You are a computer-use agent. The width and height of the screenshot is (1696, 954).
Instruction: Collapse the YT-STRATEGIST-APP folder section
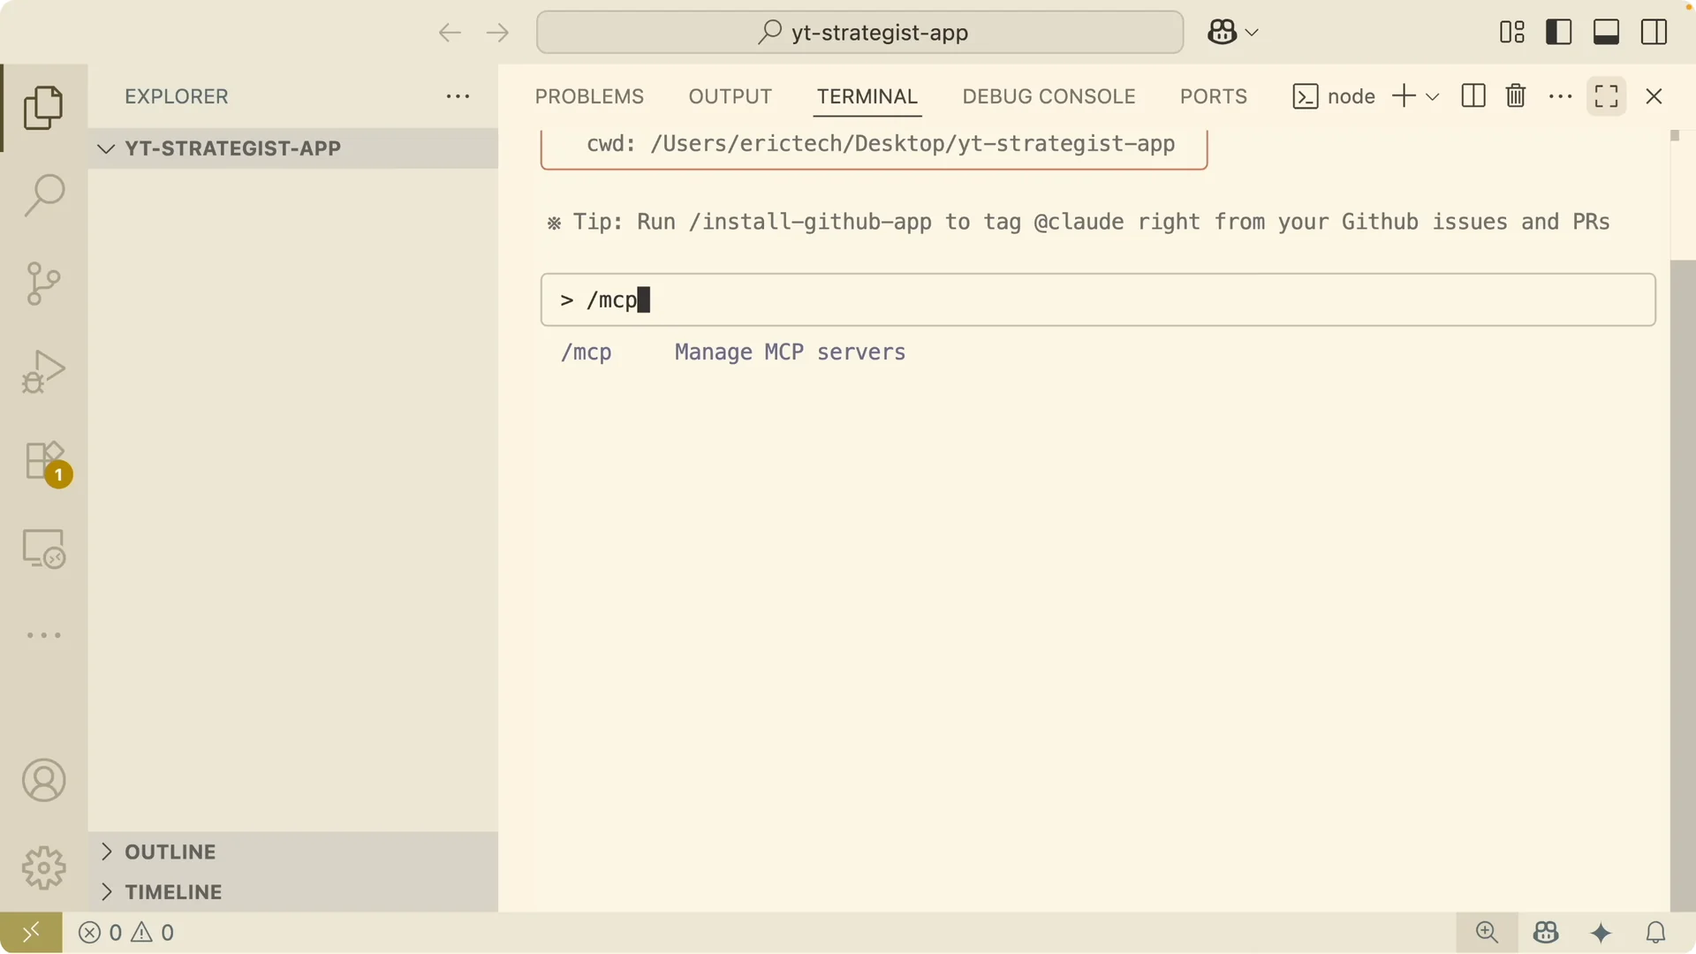click(x=293, y=148)
